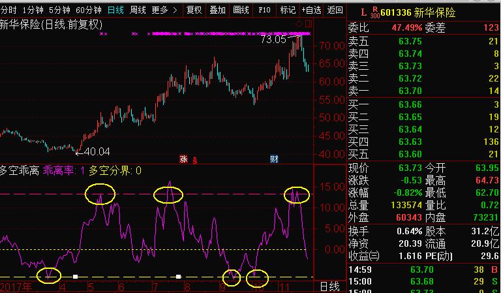Click the 买一 price 63.66
Viewport: 501px width, 293px height.
point(410,104)
